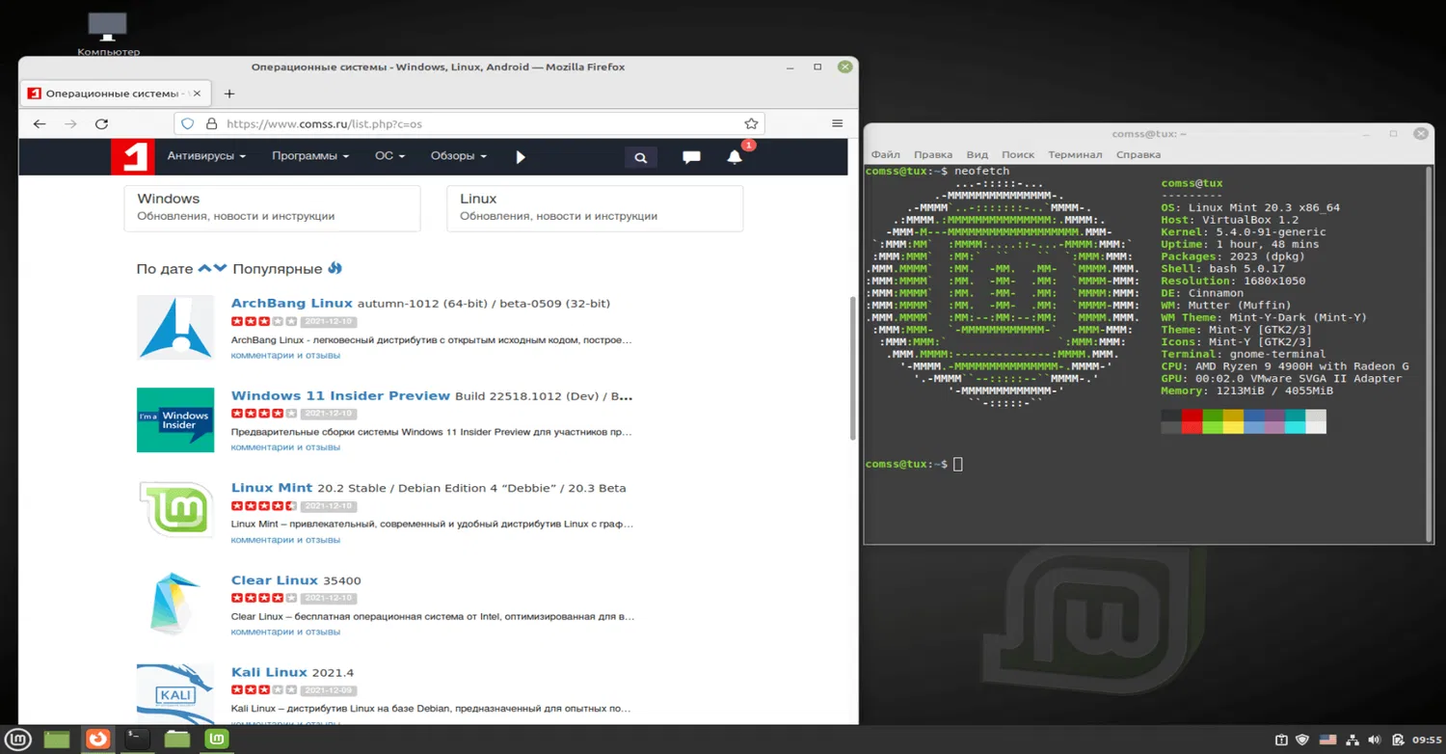Open the network connections tray icon

pyautogui.click(x=1353, y=740)
